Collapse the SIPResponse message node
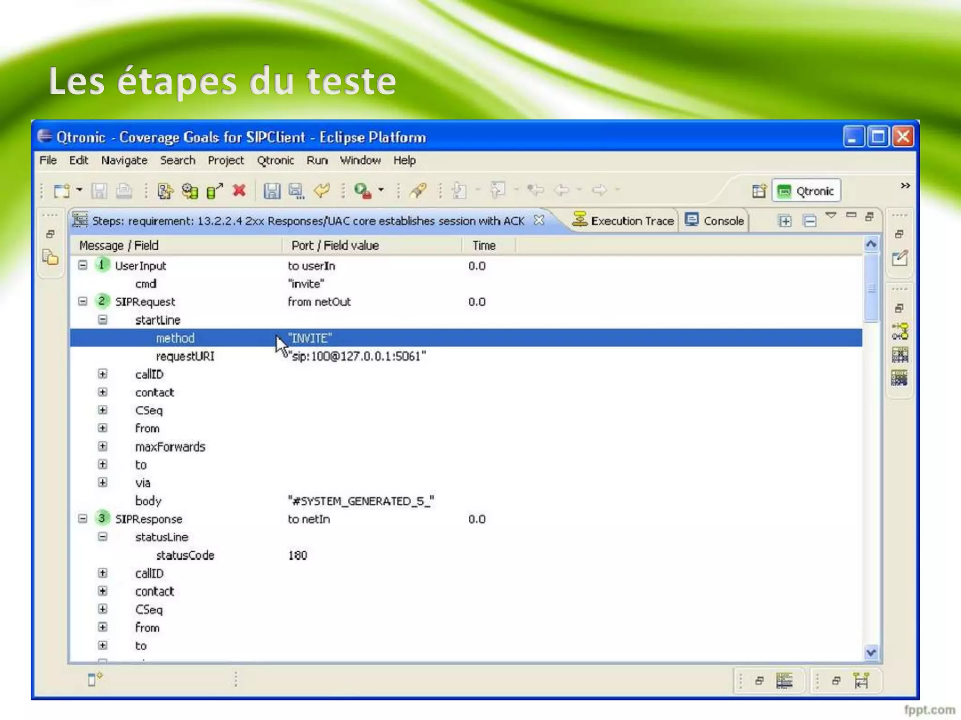The height and width of the screenshot is (720, 961). [83, 518]
